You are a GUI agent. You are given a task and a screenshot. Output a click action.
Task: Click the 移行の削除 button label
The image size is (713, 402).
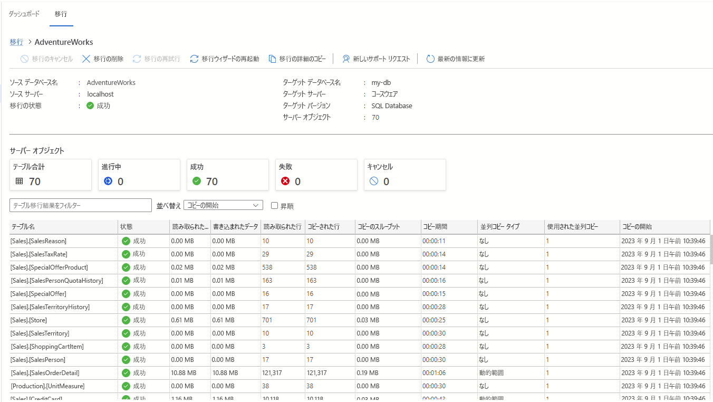[x=109, y=59]
